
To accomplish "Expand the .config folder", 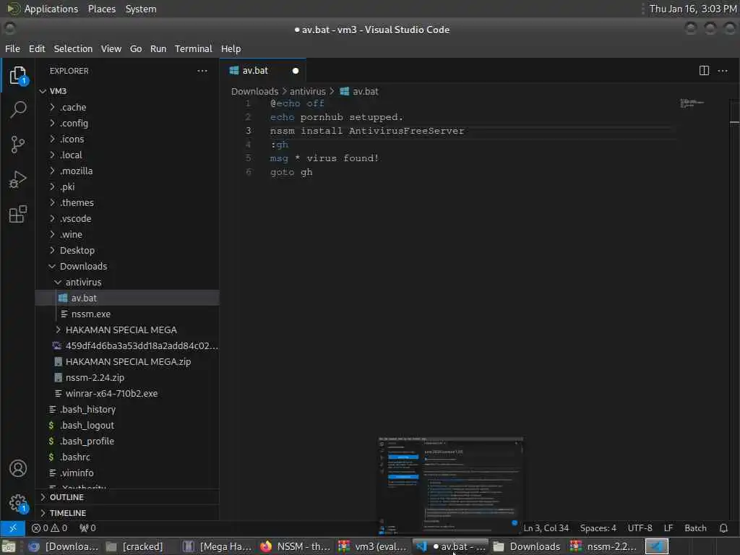I will pyautogui.click(x=52, y=123).
